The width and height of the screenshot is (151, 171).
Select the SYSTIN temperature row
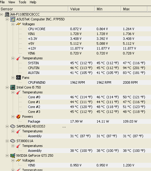coord(89,63)
